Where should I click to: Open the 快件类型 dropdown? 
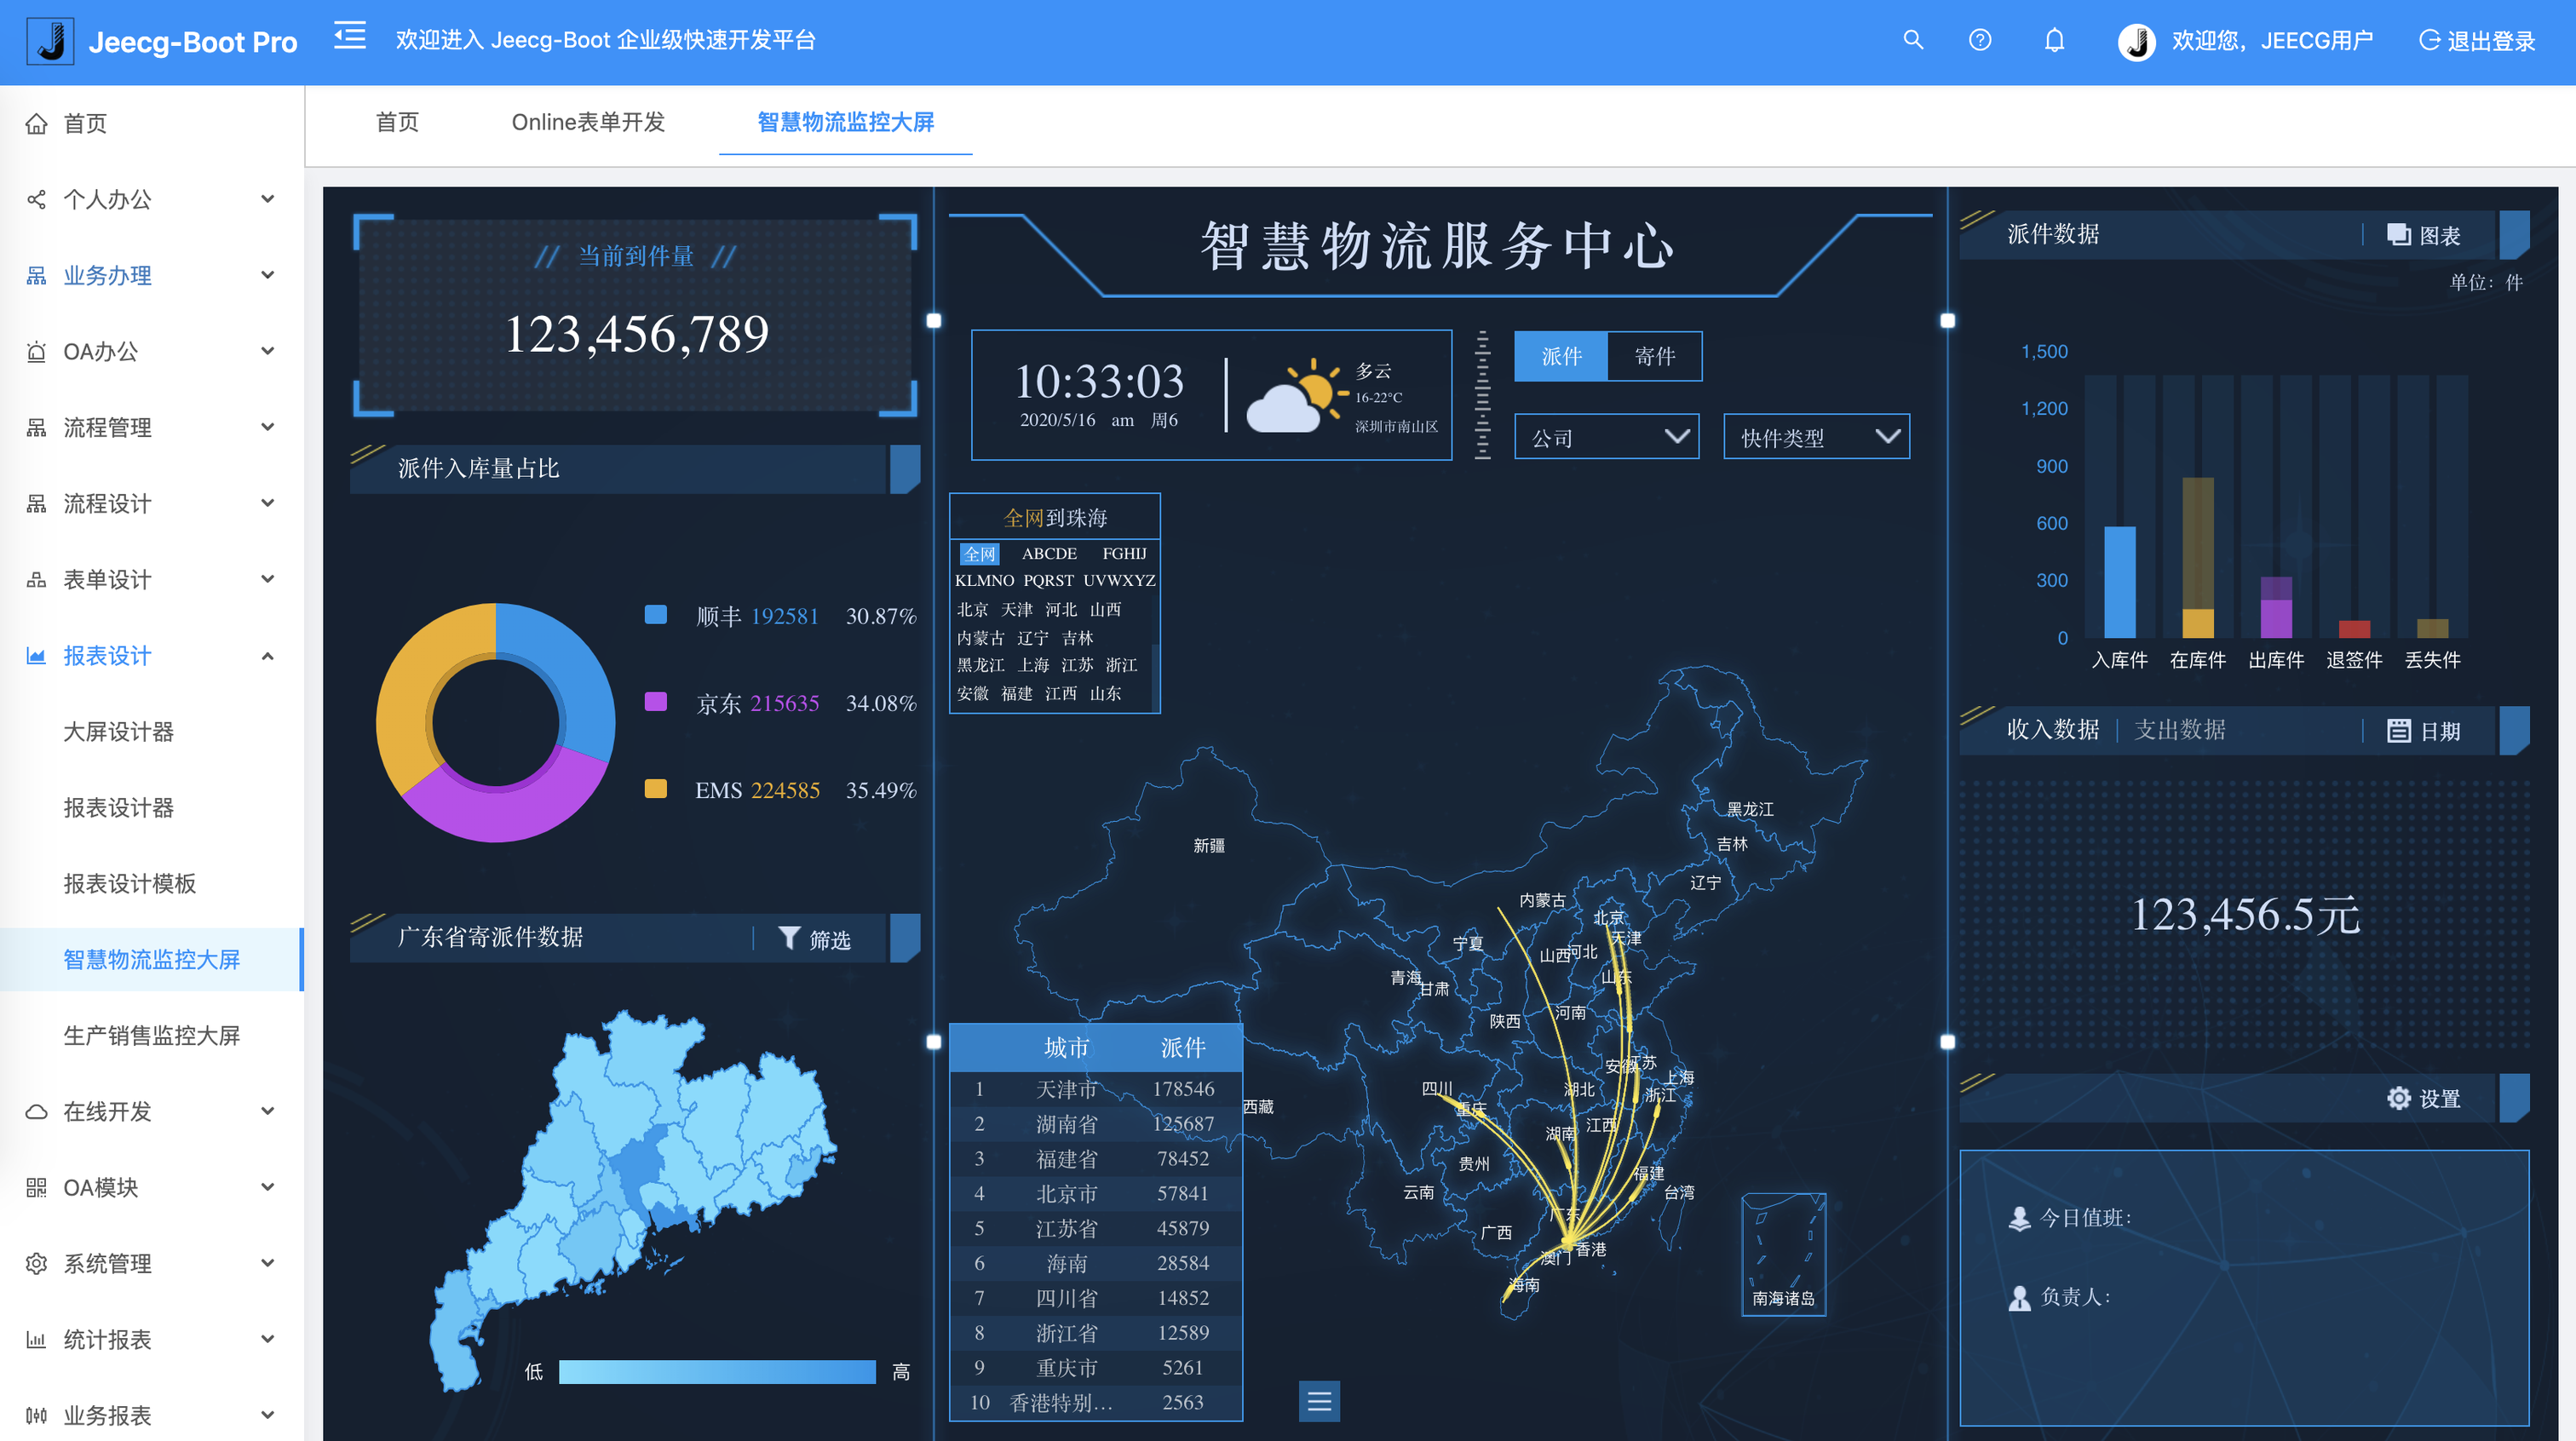(1816, 437)
